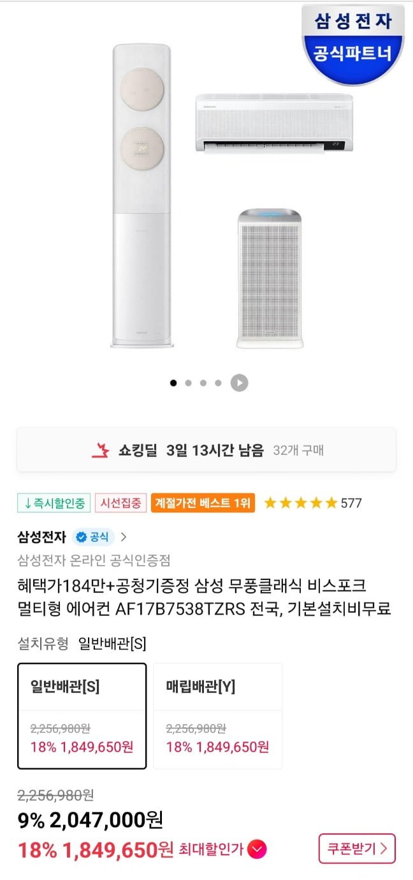413x880 pixels.
Task: Tap the 쇼킹딜 lightning icon
Action: click(x=101, y=451)
